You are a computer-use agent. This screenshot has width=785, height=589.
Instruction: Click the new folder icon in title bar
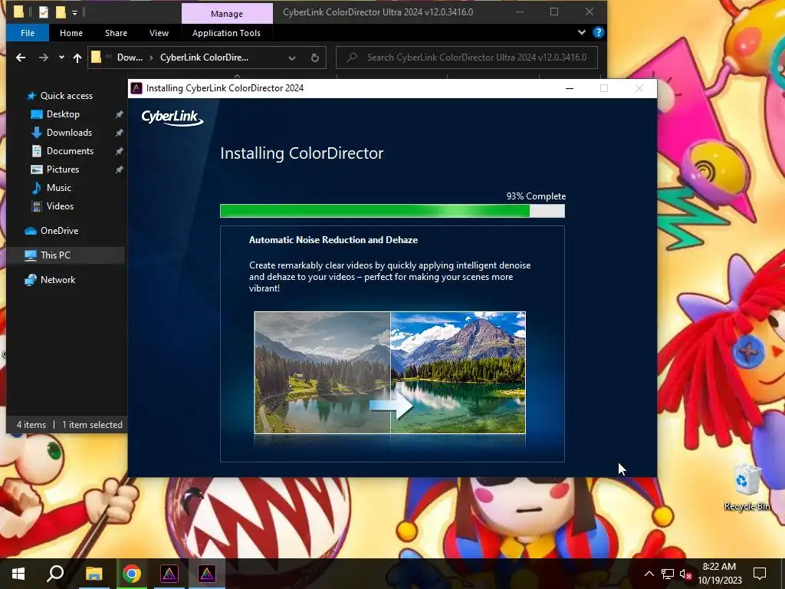coord(60,12)
